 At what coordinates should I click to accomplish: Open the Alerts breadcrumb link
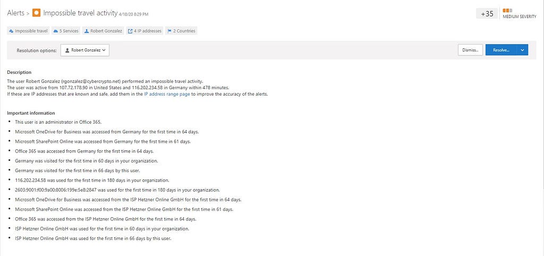[x=15, y=13]
